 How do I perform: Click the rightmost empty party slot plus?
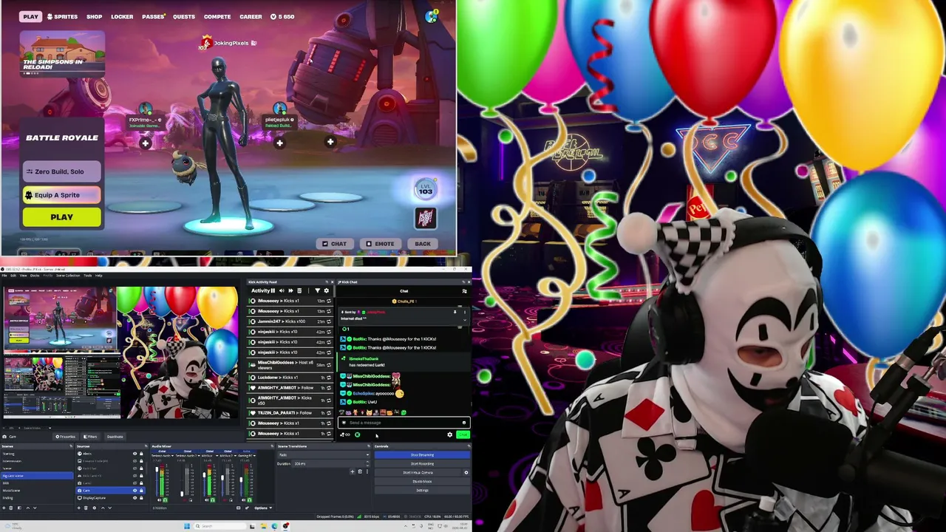coord(330,142)
